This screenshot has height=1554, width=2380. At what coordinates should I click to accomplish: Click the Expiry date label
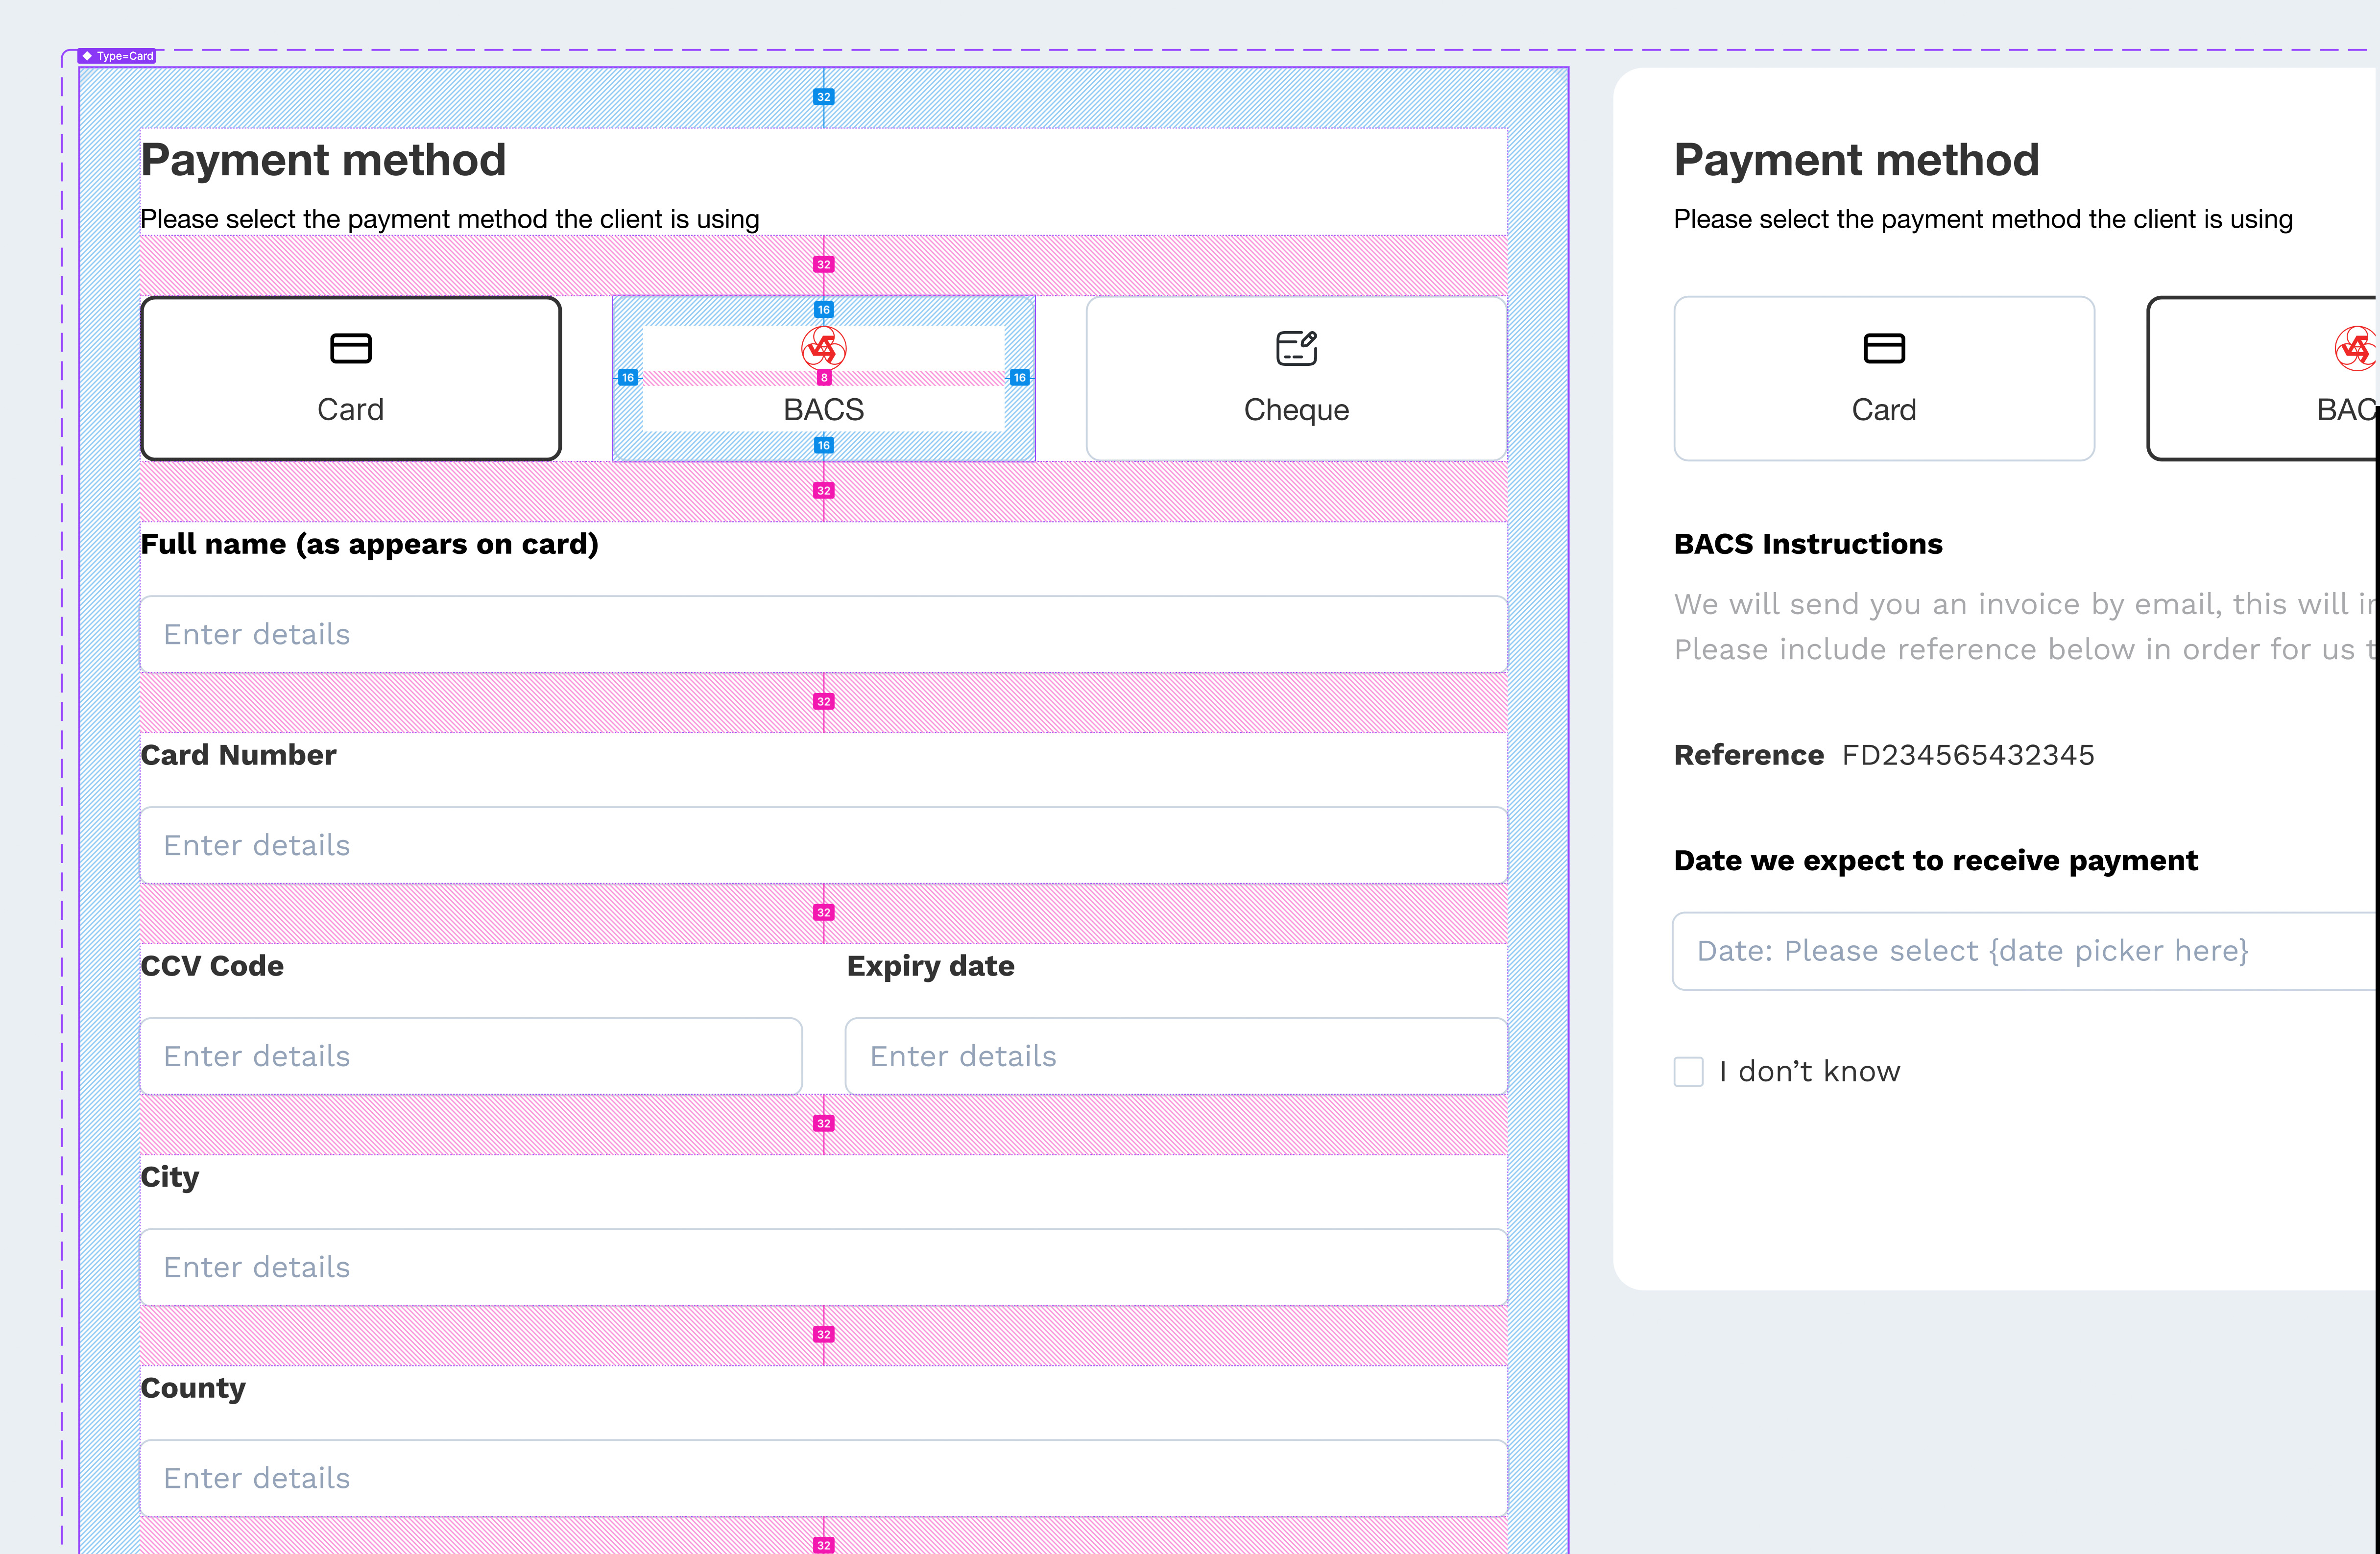coord(931,966)
